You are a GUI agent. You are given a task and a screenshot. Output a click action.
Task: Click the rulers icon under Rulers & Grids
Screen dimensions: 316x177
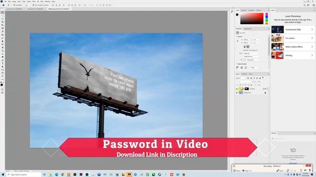(237, 68)
